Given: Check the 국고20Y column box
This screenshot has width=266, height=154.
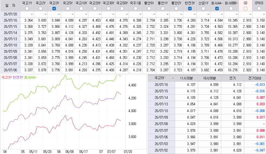Looking at the screenshot, I should tap(95, 8).
